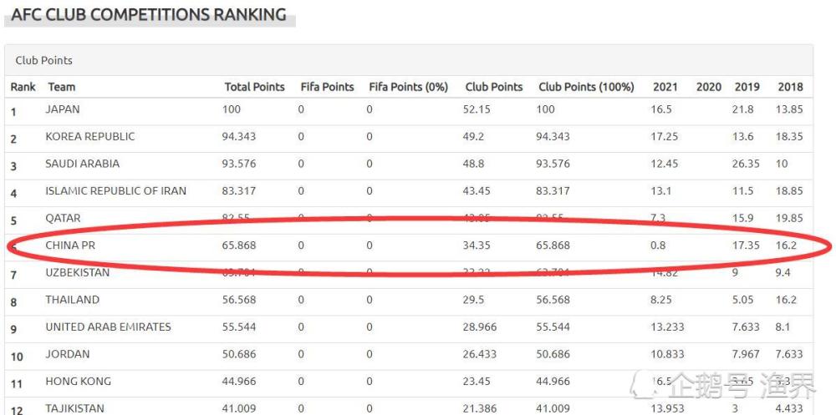Click the Club Points column header
This screenshot has width=836, height=415.
[x=494, y=87]
